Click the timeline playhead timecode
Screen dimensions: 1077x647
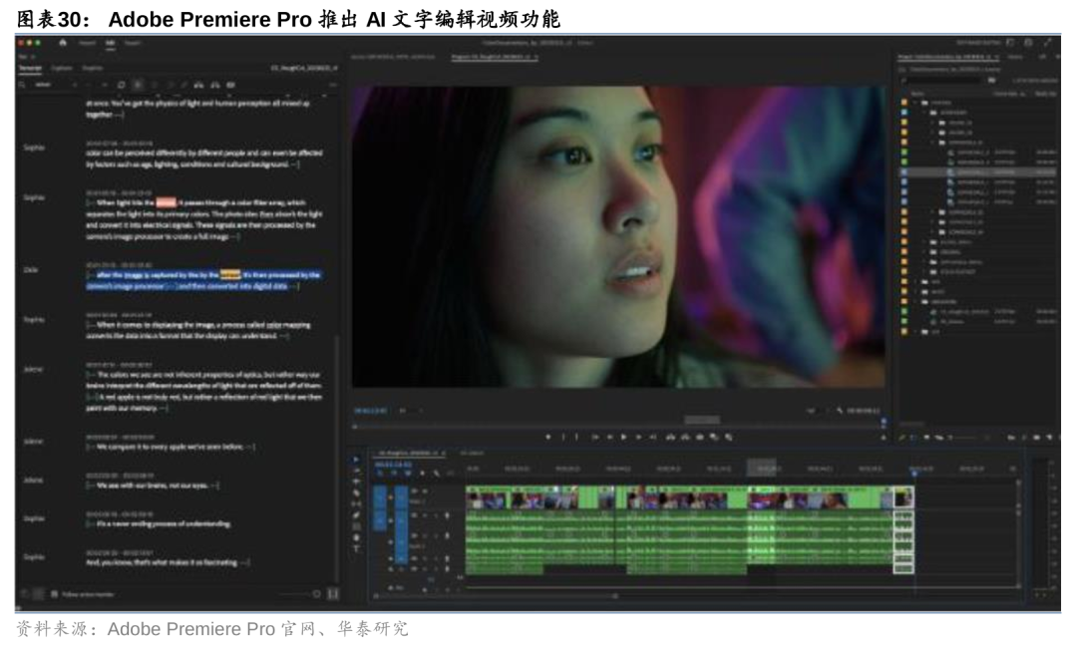(x=393, y=465)
